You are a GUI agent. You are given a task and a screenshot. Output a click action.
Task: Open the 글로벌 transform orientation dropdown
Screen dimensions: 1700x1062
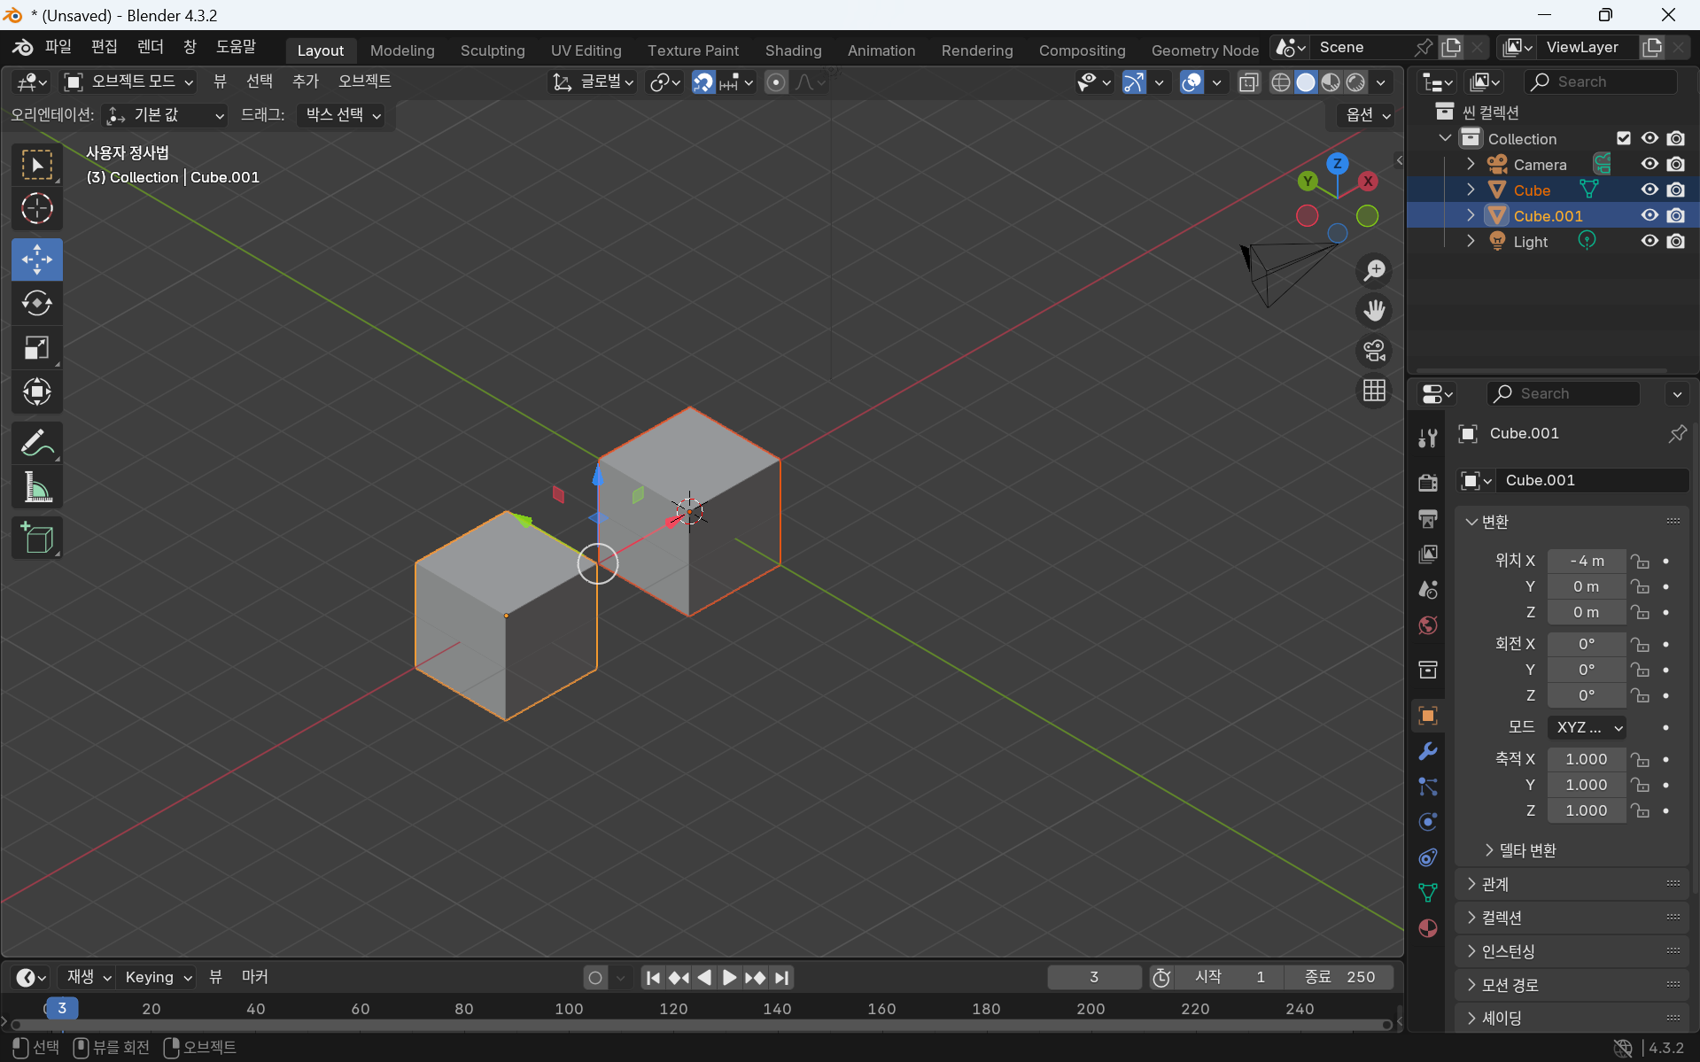pyautogui.click(x=594, y=81)
